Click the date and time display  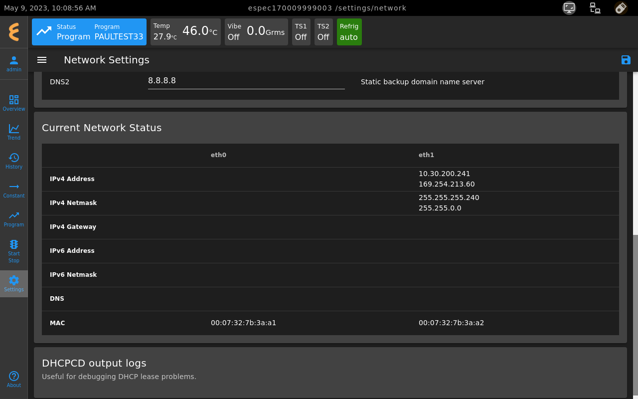tap(50, 8)
